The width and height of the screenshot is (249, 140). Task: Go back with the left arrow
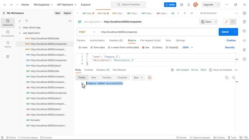click(x=12, y=5)
